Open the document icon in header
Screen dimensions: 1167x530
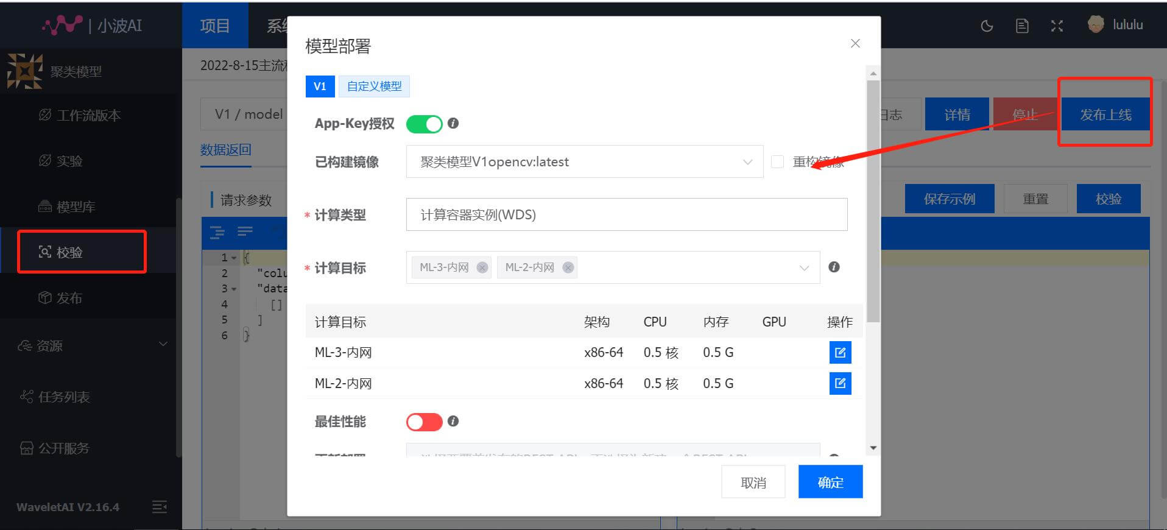[x=1022, y=26]
